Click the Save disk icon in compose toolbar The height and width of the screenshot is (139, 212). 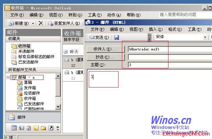(117, 37)
